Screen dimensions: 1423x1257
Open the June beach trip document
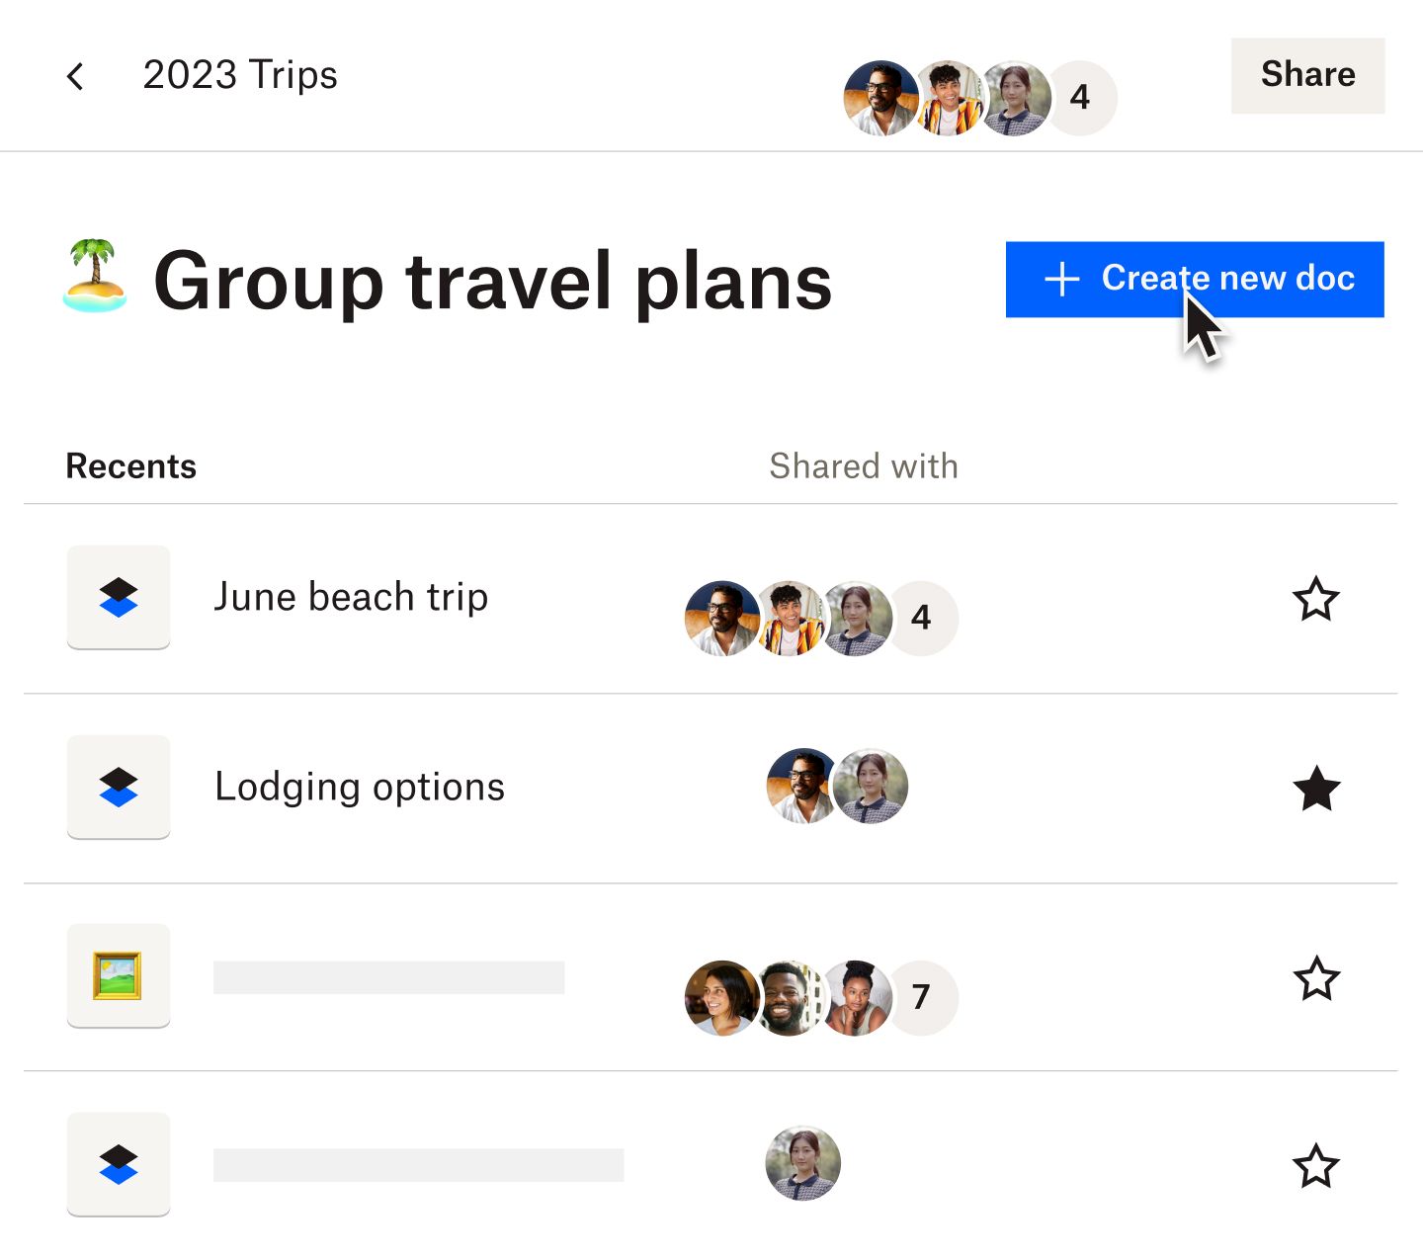click(351, 597)
